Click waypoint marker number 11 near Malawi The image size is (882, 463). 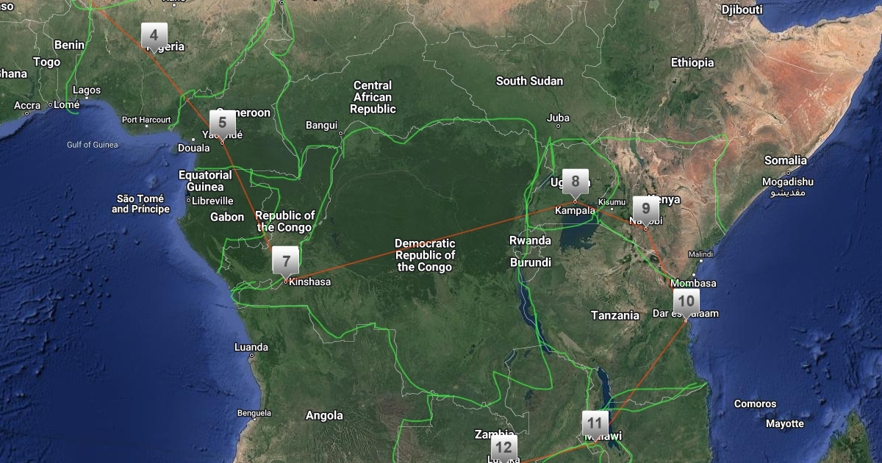[x=595, y=423]
